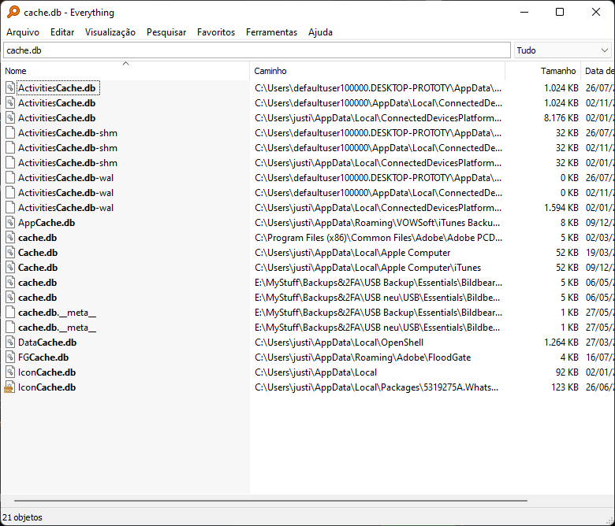This screenshot has height=526, width=615.
Task: Sort results by Data column header
Action: click(x=598, y=71)
